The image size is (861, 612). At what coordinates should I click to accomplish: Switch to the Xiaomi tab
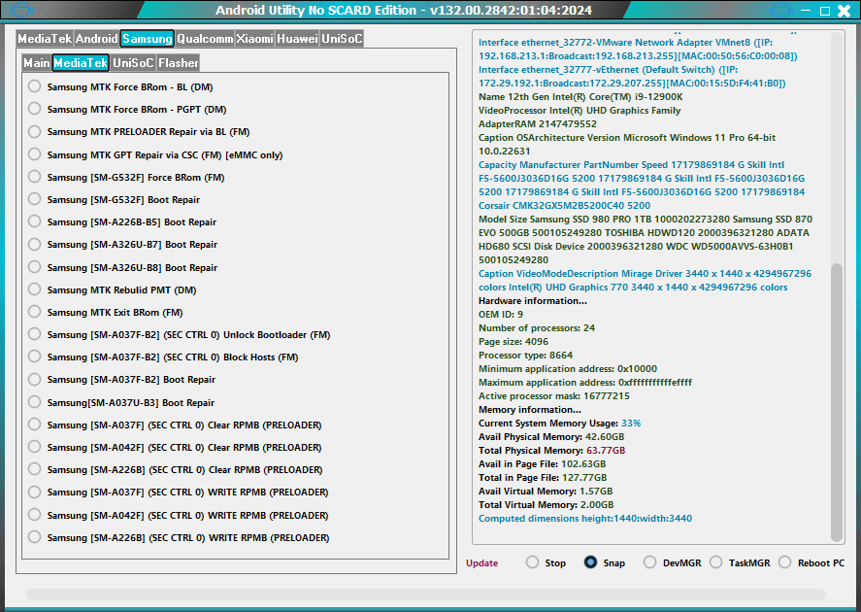coord(255,39)
